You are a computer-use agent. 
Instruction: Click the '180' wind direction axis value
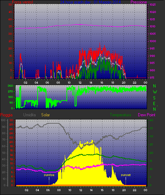[x=11, y=97]
